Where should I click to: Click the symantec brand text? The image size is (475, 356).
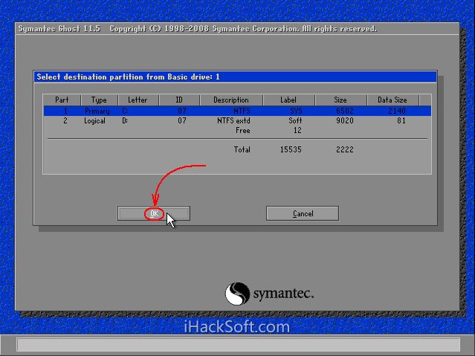(x=283, y=294)
